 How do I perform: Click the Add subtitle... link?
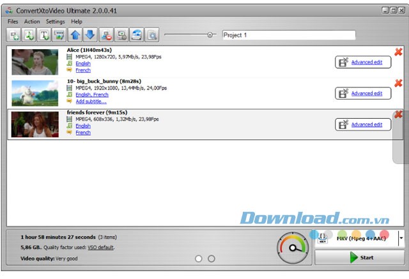pyautogui.click(x=91, y=102)
